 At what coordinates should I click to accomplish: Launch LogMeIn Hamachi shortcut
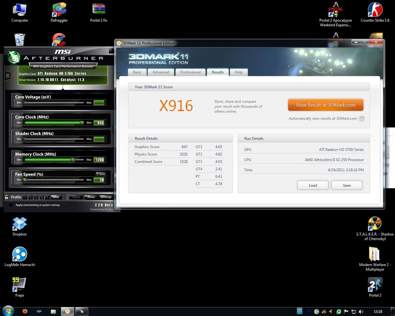click(x=20, y=257)
